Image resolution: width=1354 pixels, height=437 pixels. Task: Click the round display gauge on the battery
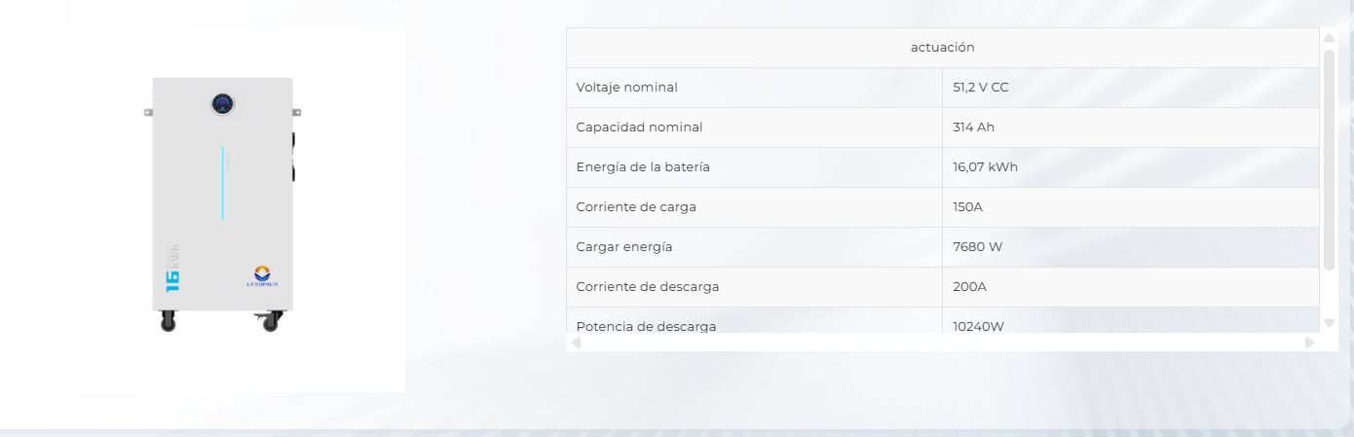pyautogui.click(x=223, y=102)
